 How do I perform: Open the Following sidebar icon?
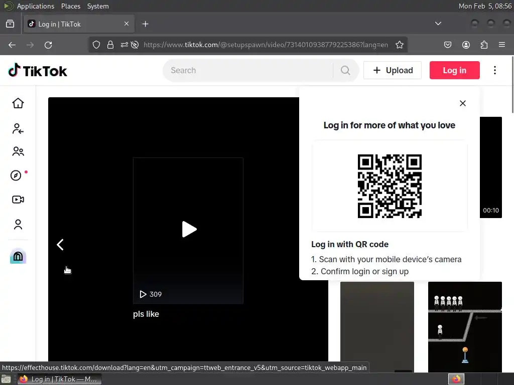[x=18, y=129]
